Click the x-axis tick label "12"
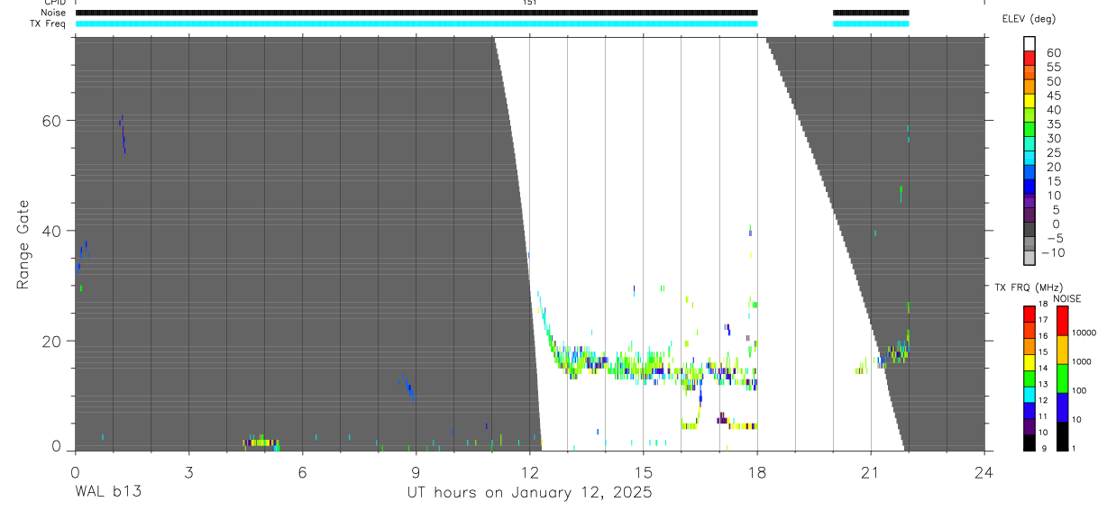The height and width of the screenshot is (511, 1107). coord(529,471)
